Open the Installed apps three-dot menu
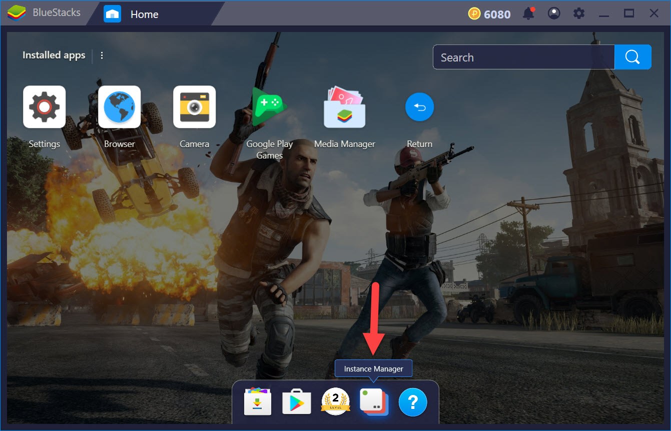Screen dimensions: 671x431 (102, 55)
